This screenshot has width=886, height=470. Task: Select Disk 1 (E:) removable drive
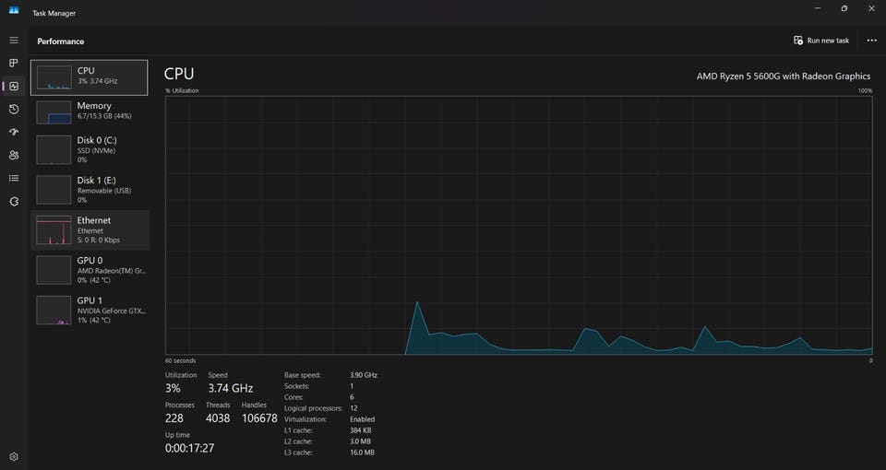[x=90, y=190]
